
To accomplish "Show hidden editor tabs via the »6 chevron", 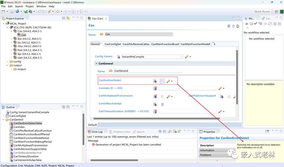I will (214, 44).
